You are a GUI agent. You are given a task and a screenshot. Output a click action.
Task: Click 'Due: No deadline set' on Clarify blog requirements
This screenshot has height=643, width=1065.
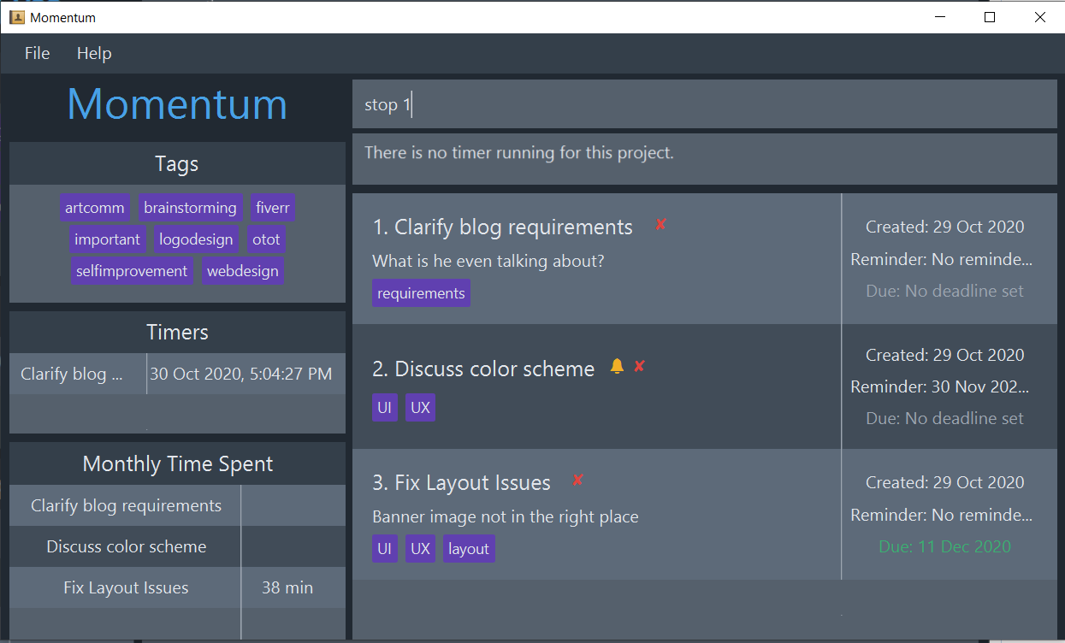tap(944, 291)
